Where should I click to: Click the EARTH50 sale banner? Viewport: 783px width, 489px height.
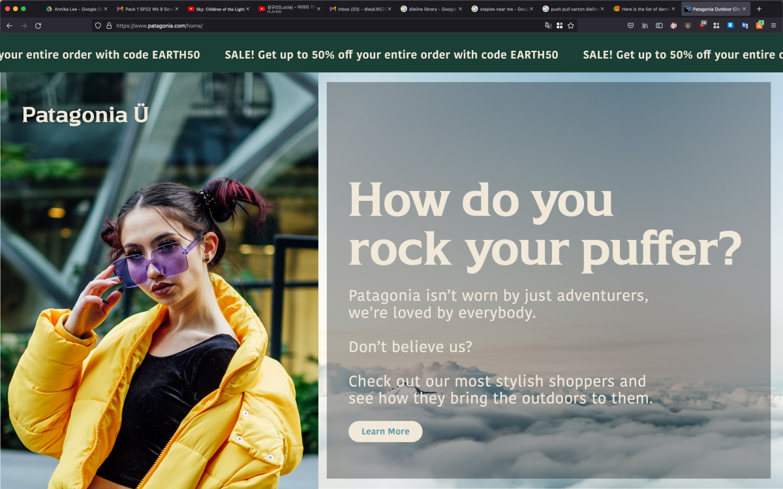click(391, 55)
